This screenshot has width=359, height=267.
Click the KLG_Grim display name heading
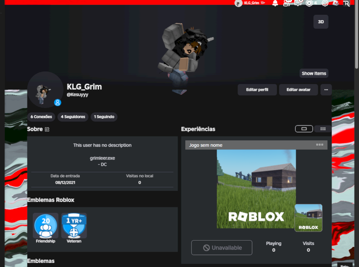point(84,87)
